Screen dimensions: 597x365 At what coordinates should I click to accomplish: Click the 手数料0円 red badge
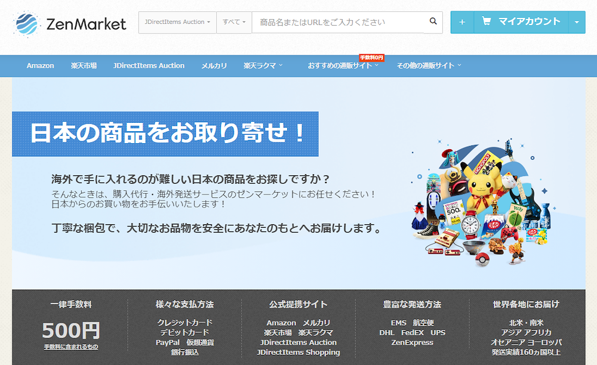371,58
